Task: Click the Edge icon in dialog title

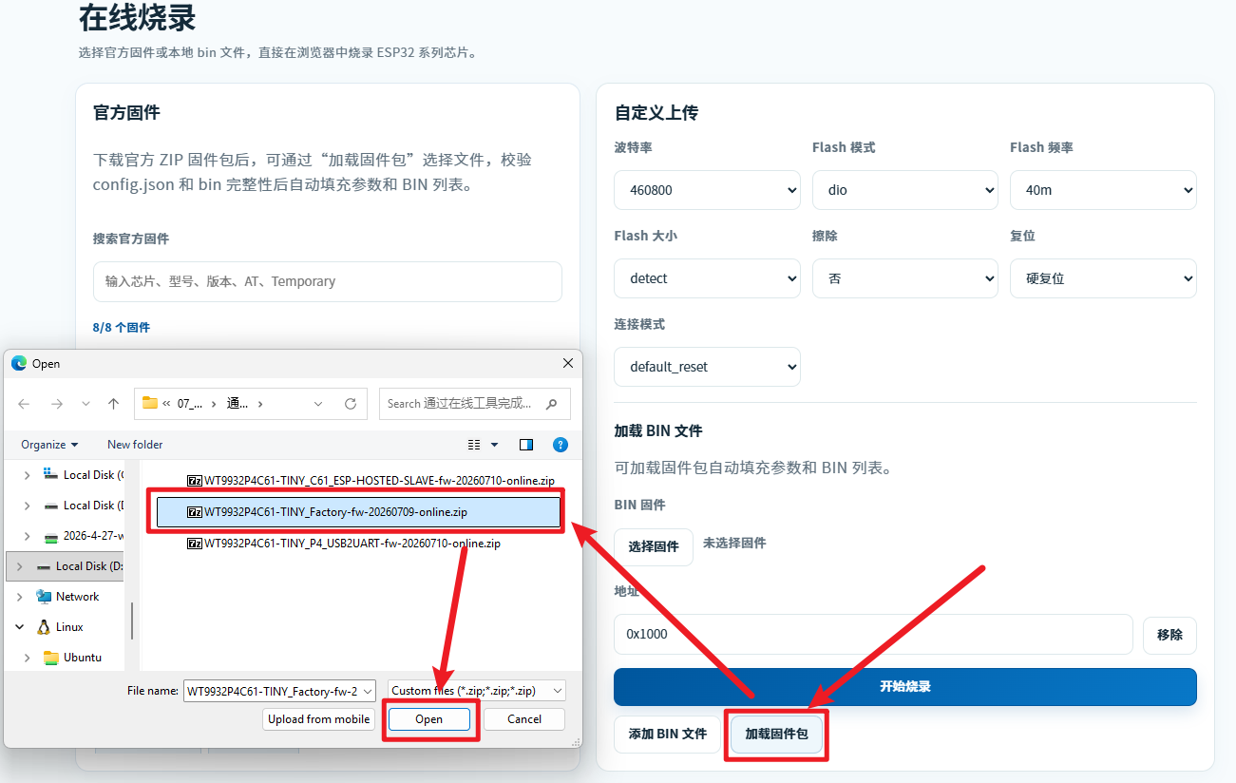Action: [19, 363]
